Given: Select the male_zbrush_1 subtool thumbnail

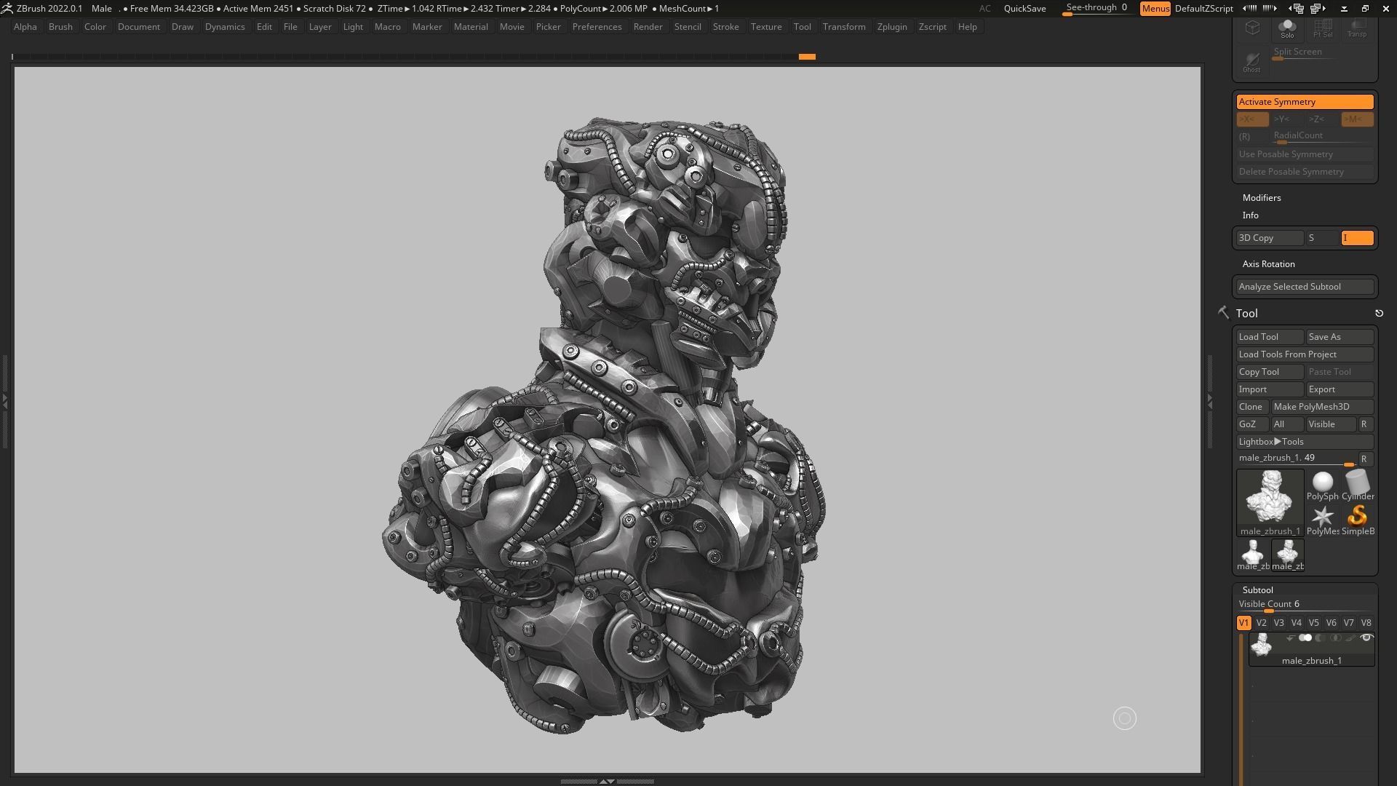Looking at the screenshot, I should (x=1261, y=645).
